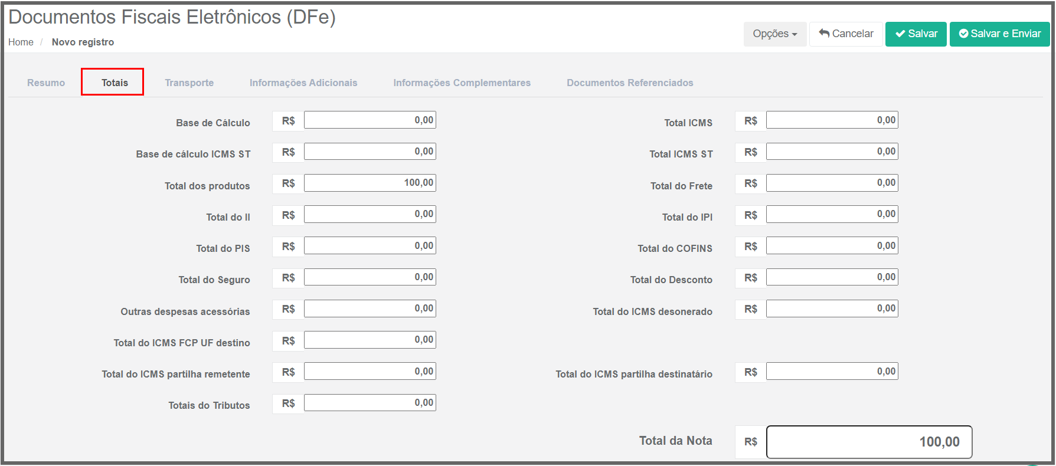Click the Total do Seguro field
The width and height of the screenshot is (1056, 466).
370,277
